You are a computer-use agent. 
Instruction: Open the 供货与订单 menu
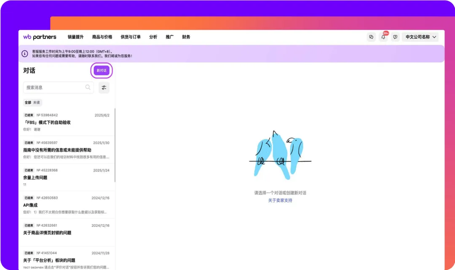pos(131,37)
